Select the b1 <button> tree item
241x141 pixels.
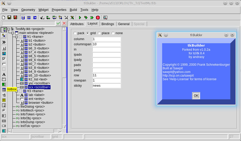point(37,41)
